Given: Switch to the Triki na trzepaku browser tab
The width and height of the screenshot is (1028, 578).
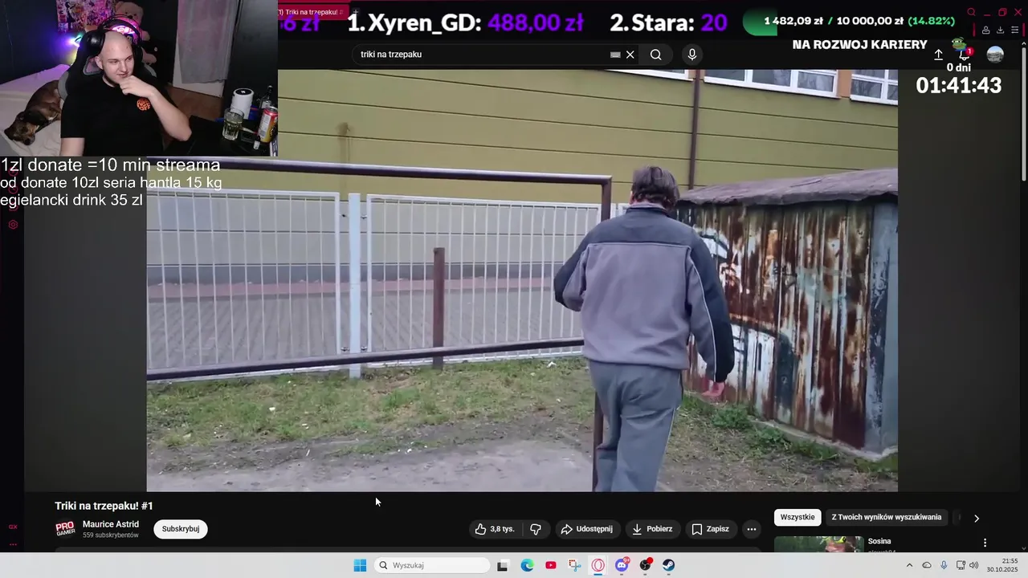Looking at the screenshot, I should (x=312, y=12).
